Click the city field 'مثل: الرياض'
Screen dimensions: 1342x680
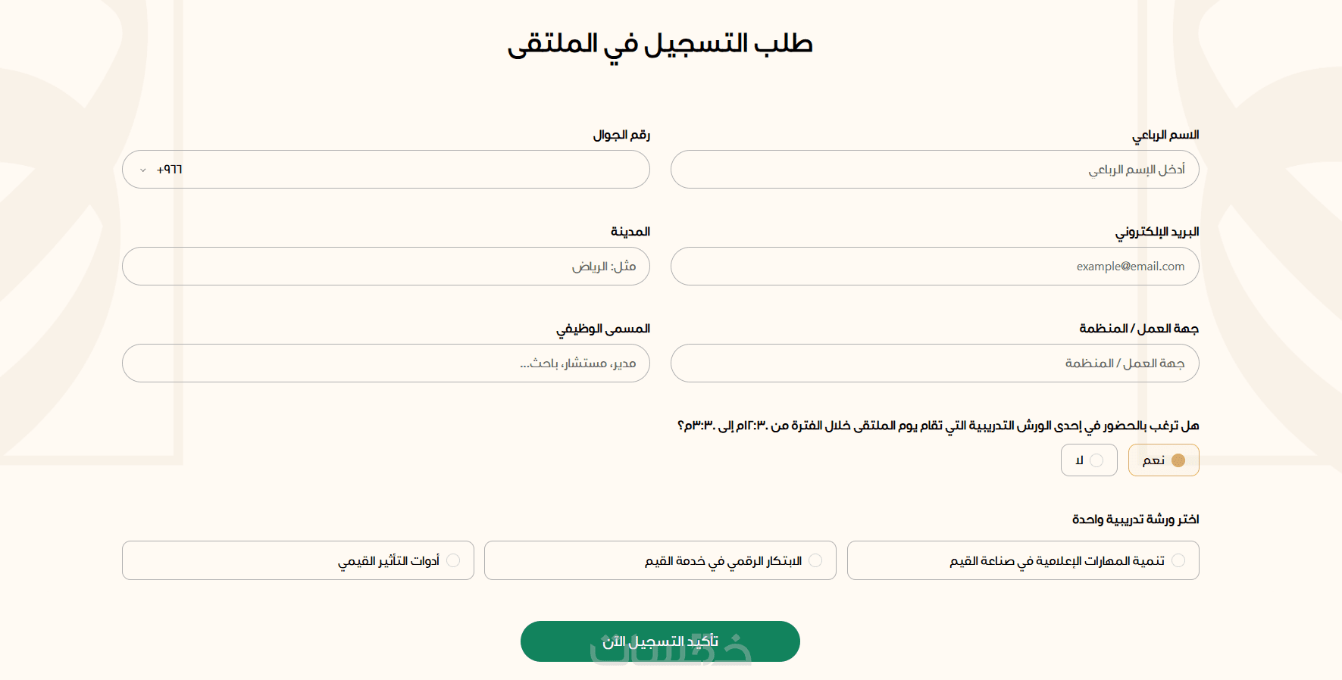click(386, 267)
